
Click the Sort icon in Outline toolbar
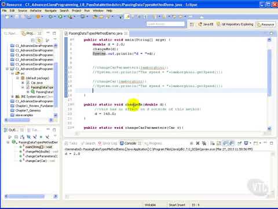coord(22,137)
